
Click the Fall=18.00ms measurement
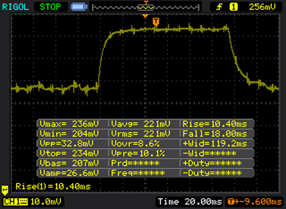point(215,134)
